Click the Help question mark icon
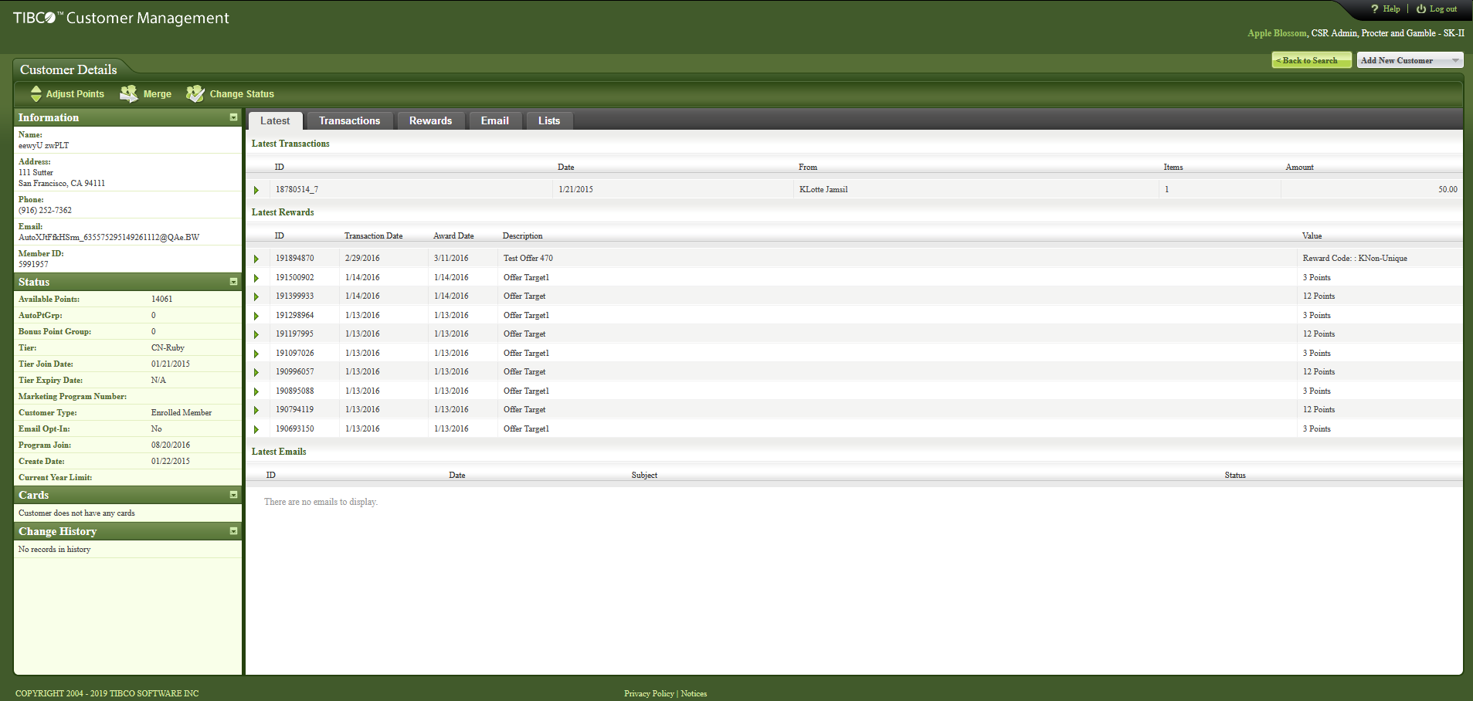 point(1375,9)
